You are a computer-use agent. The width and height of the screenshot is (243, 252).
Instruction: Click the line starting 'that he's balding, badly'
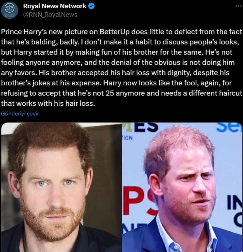[120, 42]
